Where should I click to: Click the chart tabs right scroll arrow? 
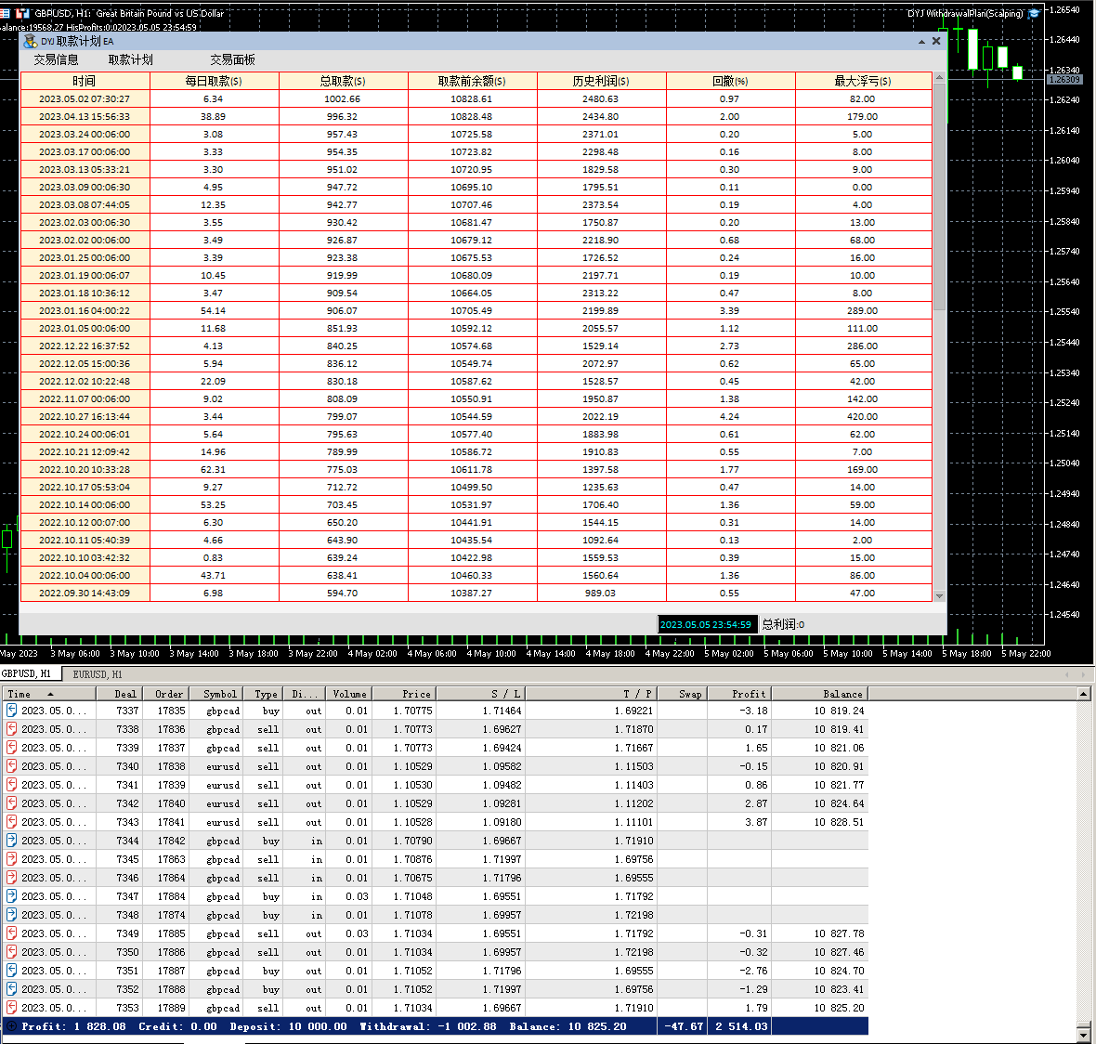click(1083, 675)
